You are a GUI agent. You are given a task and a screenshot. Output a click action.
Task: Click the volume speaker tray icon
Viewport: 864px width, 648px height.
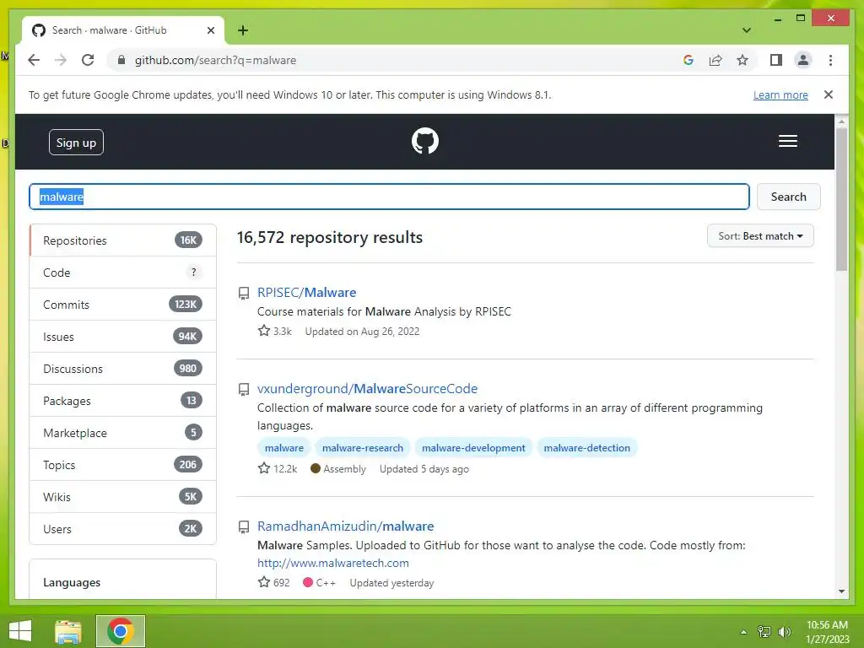(785, 632)
